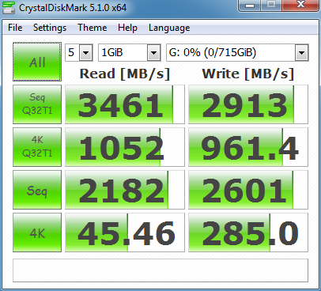Start the 4K Q32T1 test
The width and height of the screenshot is (321, 291).
point(37,147)
